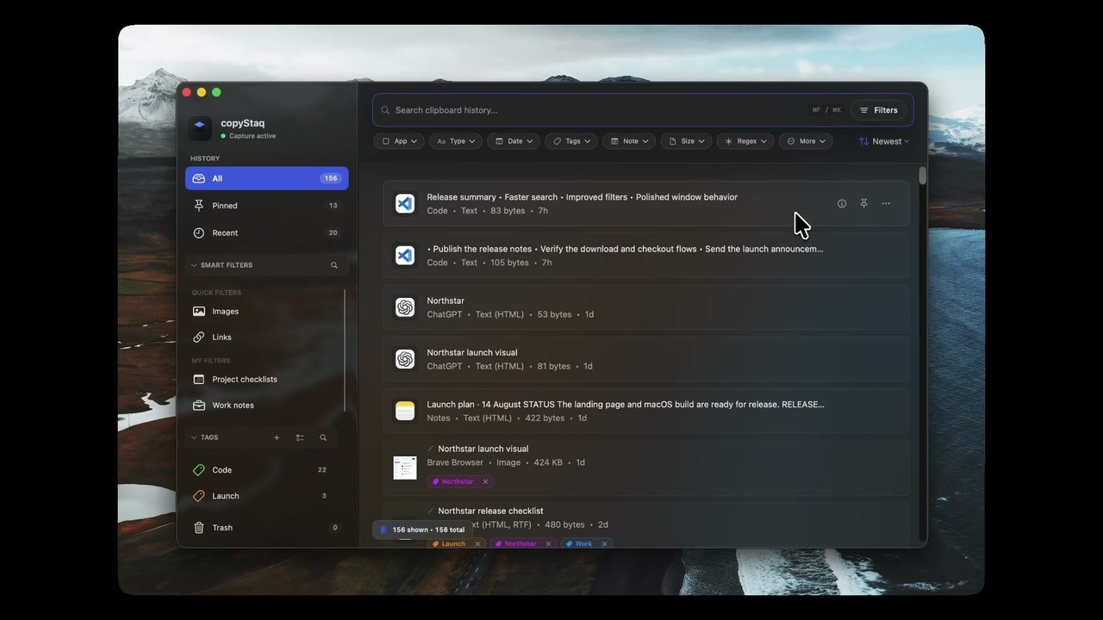Open the Work notes filter

[265, 405]
